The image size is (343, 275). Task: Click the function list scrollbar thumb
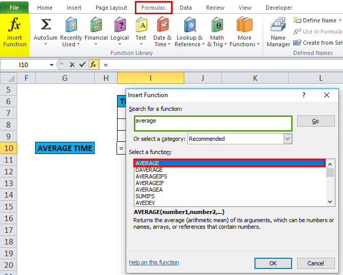pos(330,172)
